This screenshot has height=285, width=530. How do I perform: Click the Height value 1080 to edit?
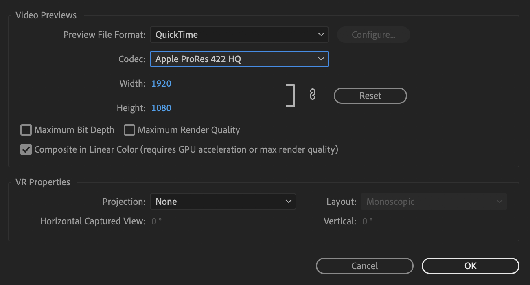click(161, 107)
